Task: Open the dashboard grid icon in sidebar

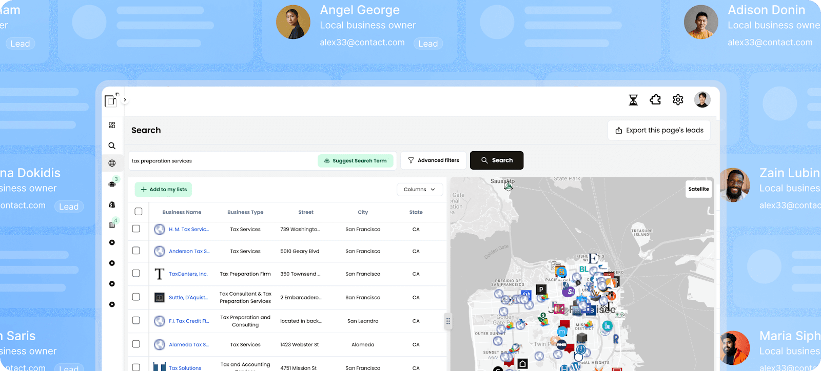Action: pos(112,125)
